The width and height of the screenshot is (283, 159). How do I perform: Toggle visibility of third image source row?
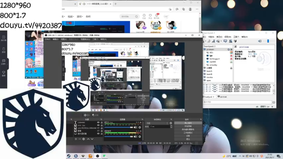pyautogui.click(x=98, y=128)
